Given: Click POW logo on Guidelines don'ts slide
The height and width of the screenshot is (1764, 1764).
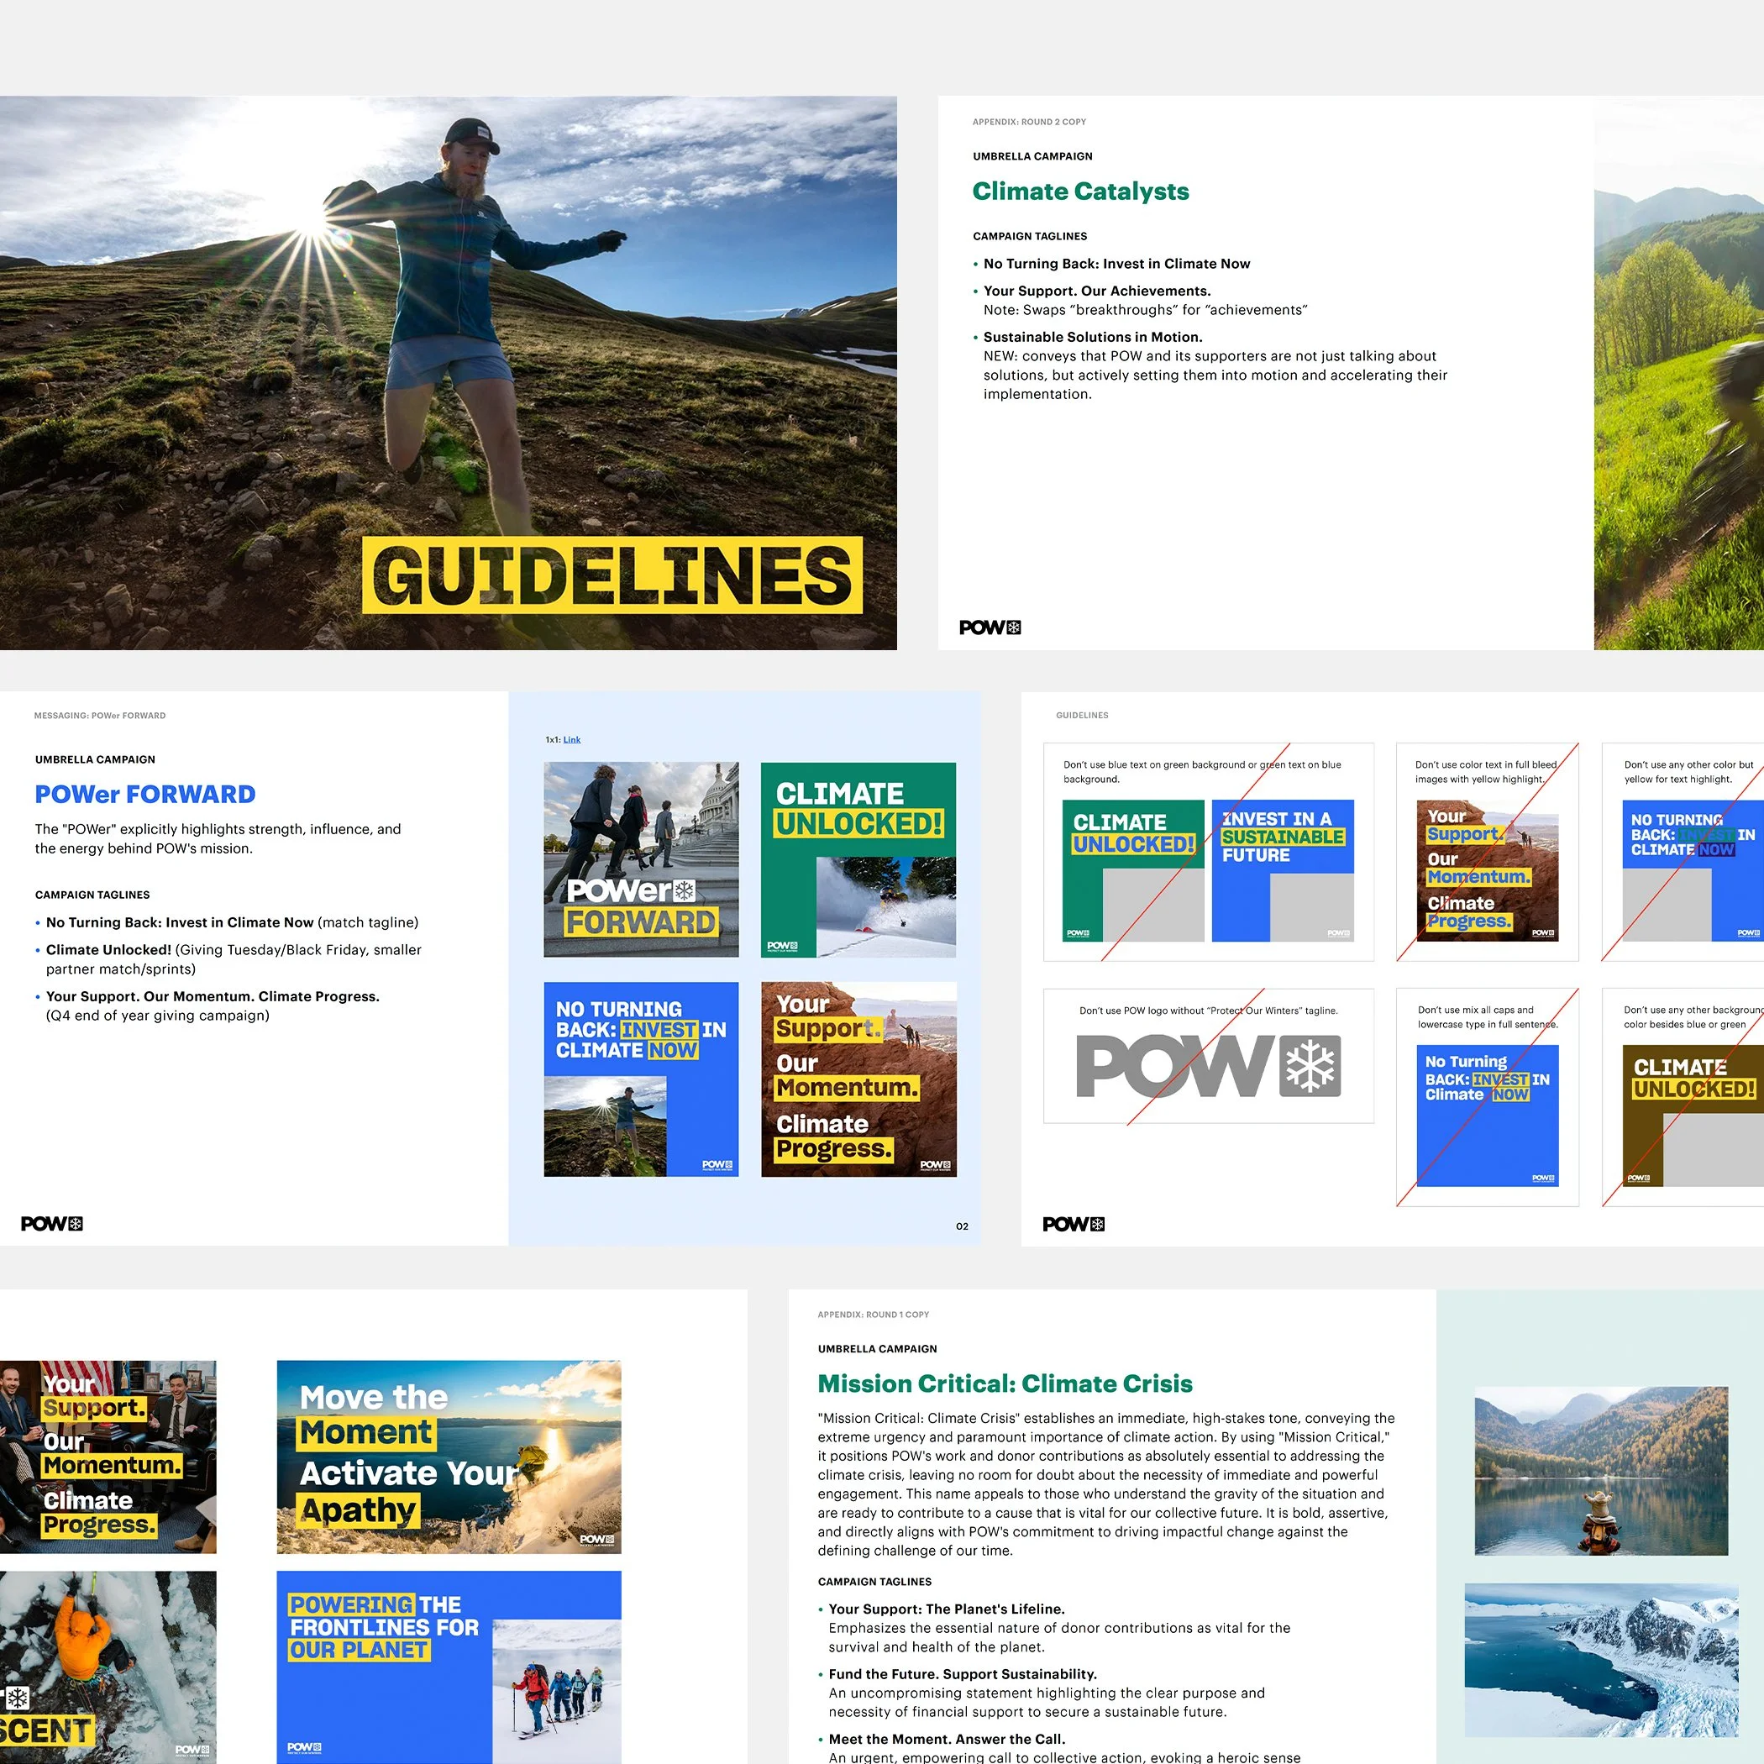Looking at the screenshot, I should pyautogui.click(x=1074, y=1224).
